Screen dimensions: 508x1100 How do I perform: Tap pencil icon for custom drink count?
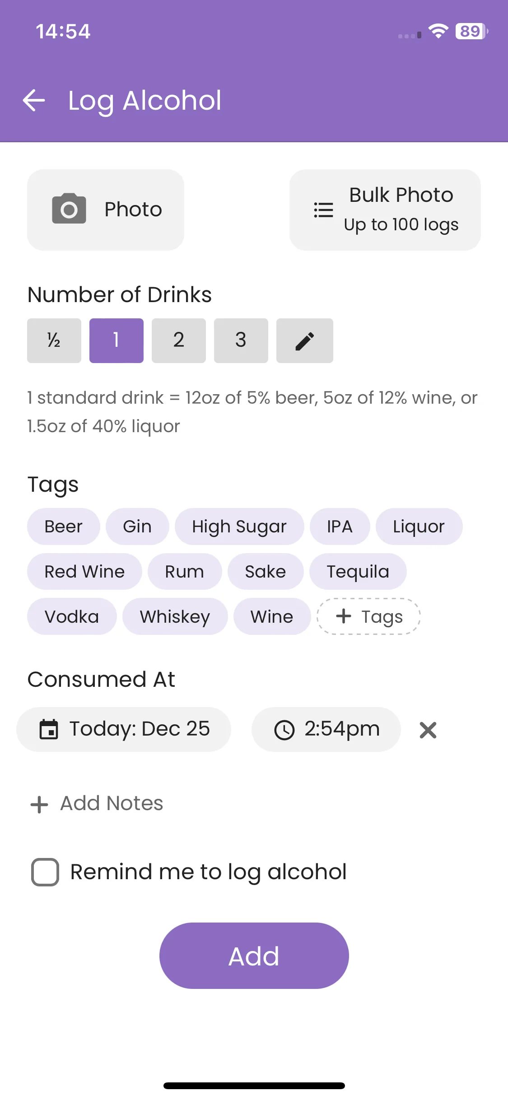pos(305,340)
